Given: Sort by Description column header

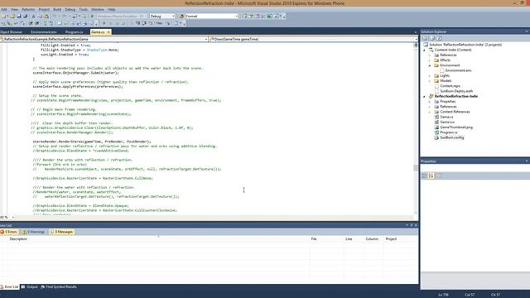Looking at the screenshot, I should [x=18, y=239].
